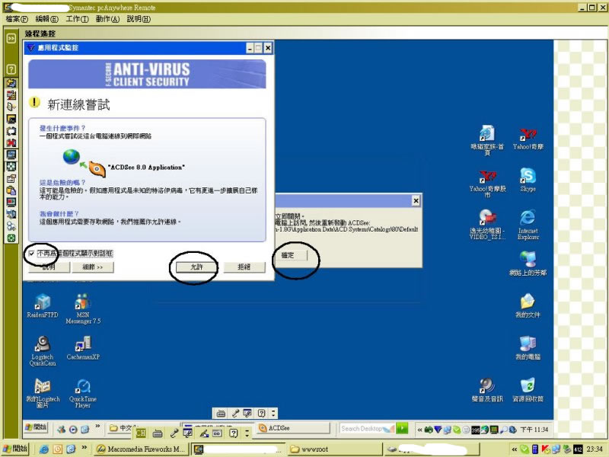This screenshot has height=457, width=609.
Task: Click the 允許 button to allow connection
Action: click(x=196, y=267)
